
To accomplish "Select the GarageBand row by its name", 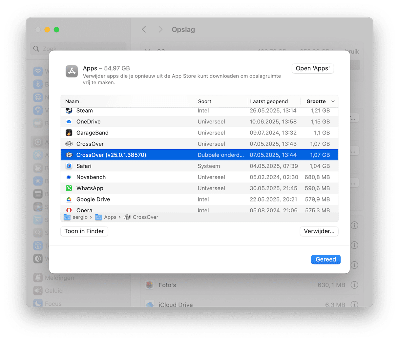I will pos(93,133).
